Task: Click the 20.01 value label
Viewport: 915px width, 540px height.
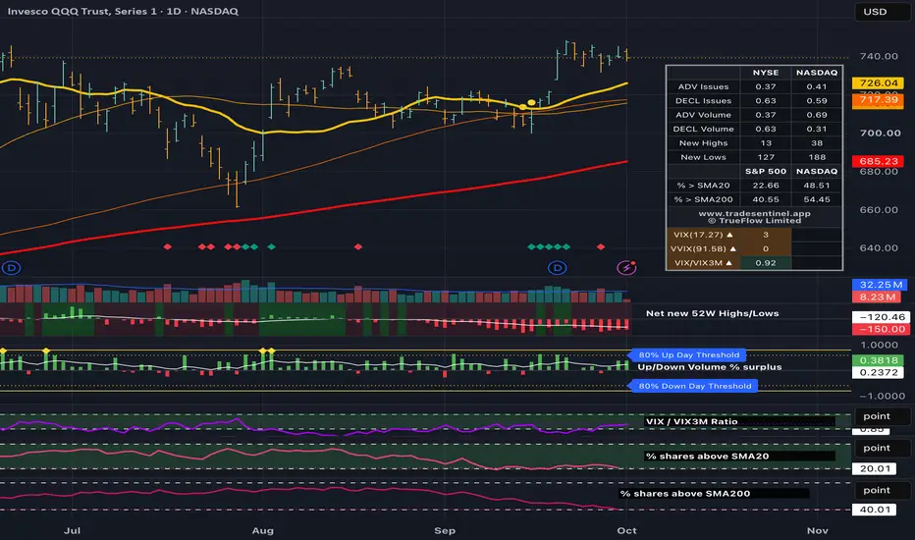Action: 876,468
